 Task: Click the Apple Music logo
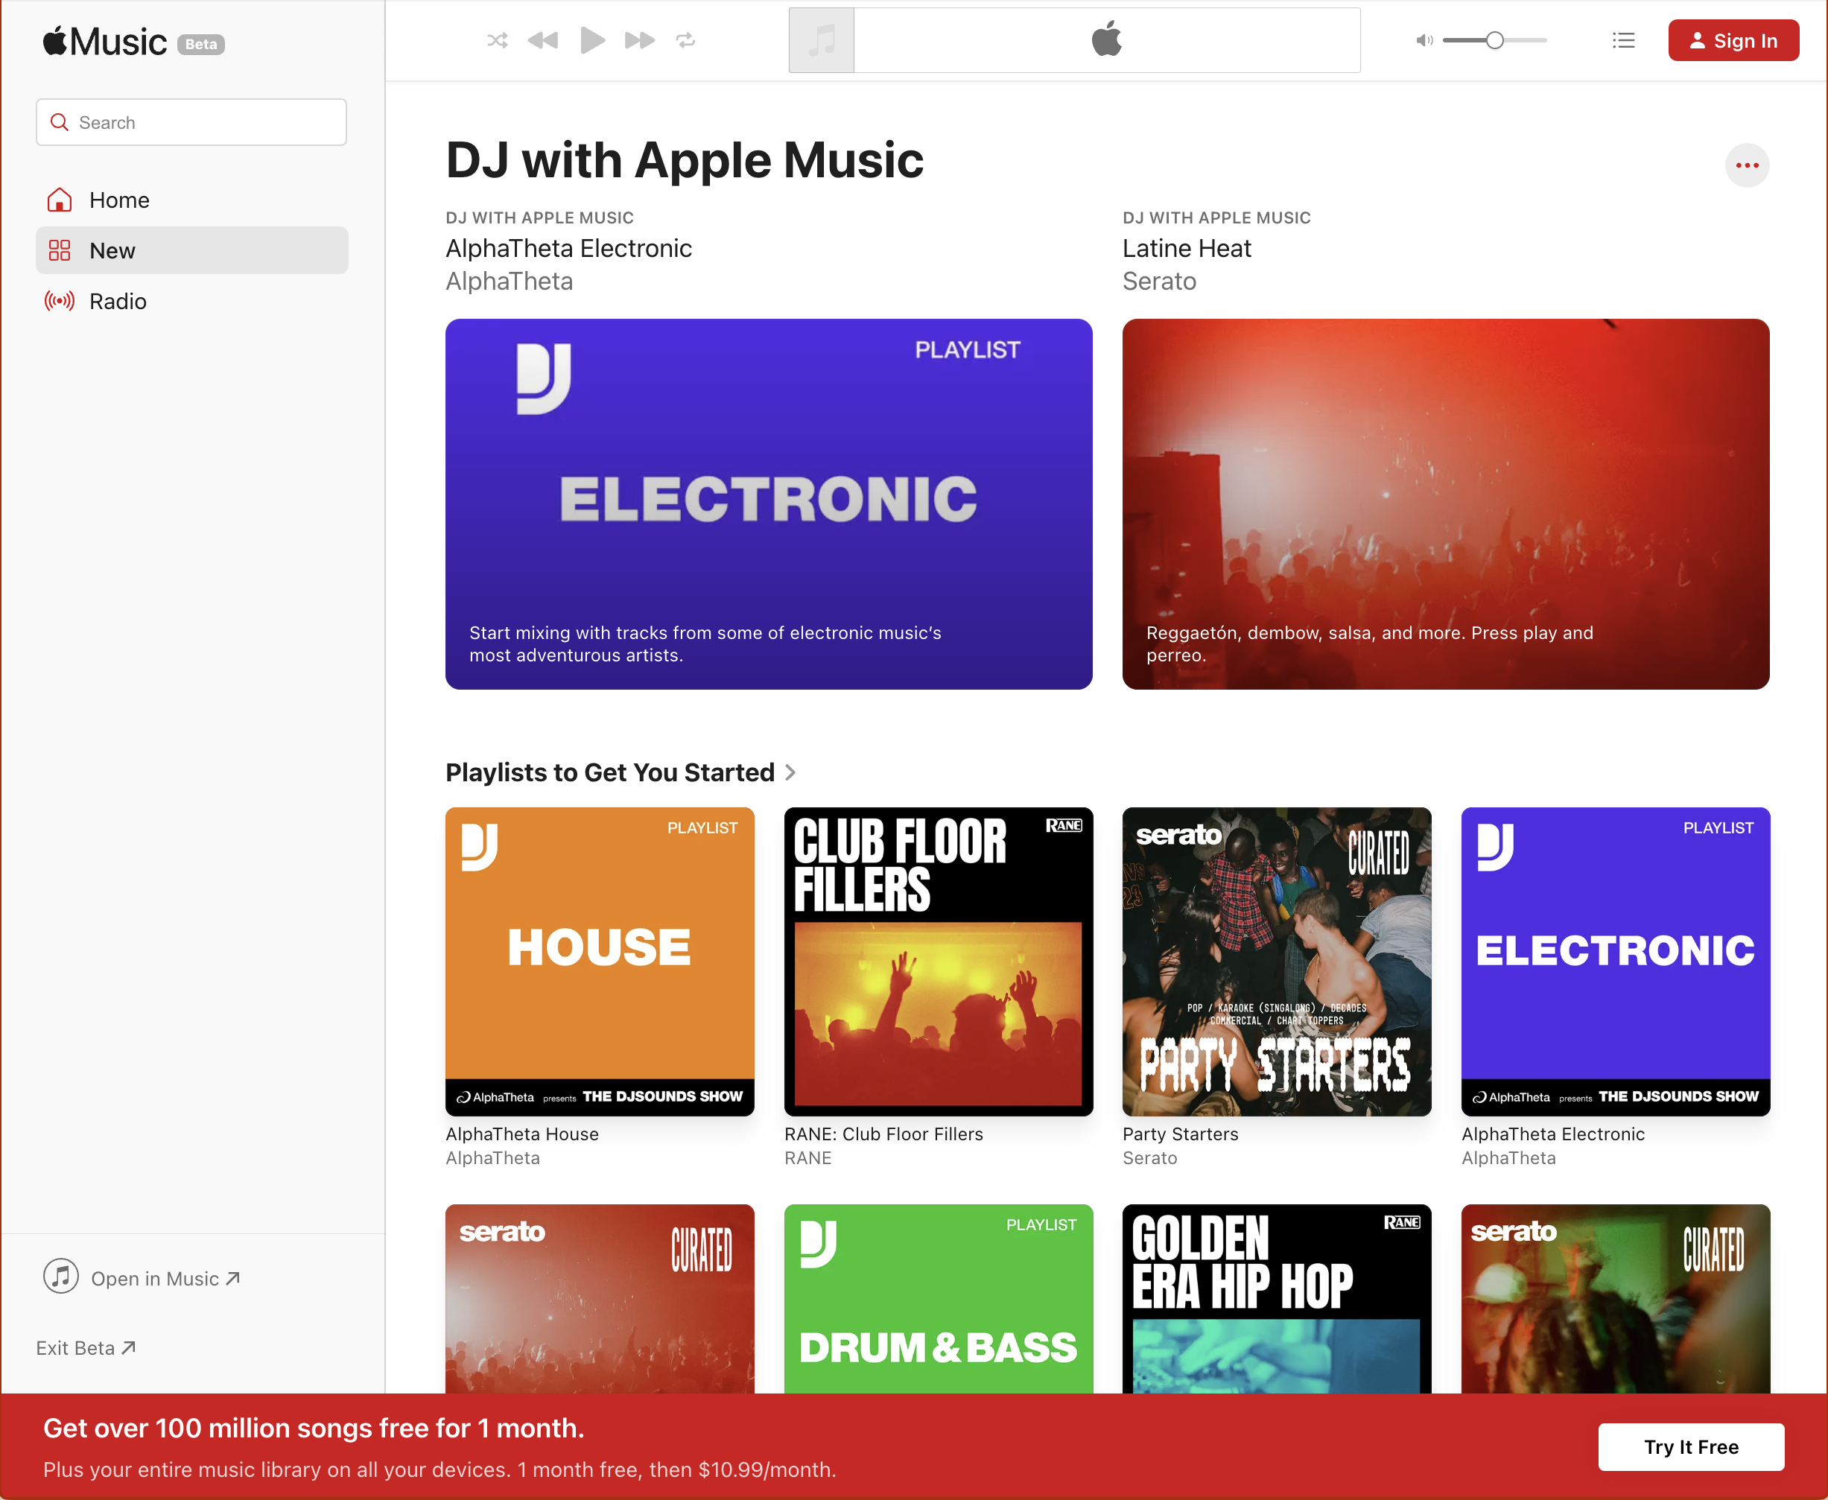pyautogui.click(x=106, y=42)
